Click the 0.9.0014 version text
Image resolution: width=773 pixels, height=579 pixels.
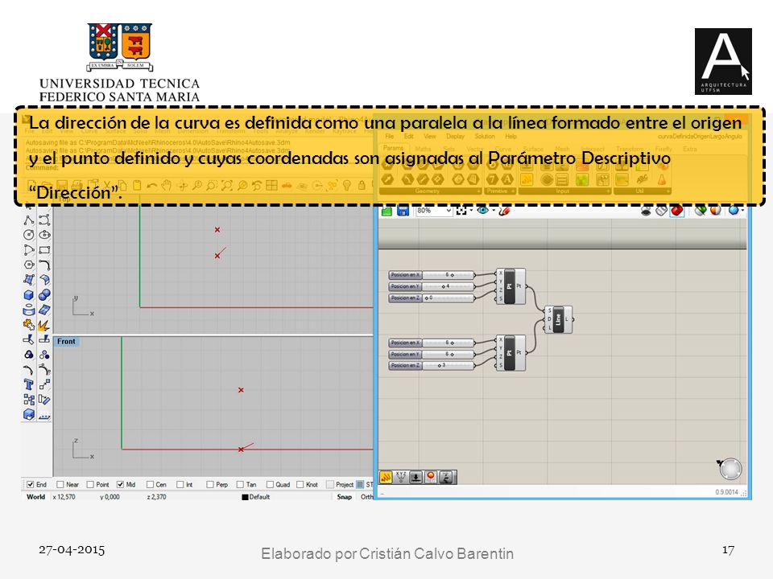pos(726,492)
